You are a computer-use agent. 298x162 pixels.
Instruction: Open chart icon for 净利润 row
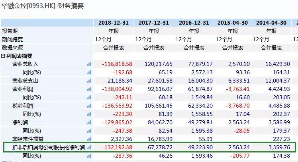(89, 122)
